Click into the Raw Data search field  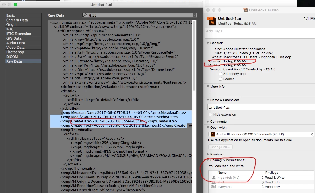[139, 15]
